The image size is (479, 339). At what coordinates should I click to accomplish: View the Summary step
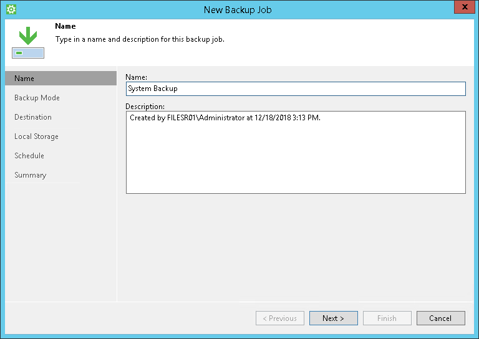[30, 175]
